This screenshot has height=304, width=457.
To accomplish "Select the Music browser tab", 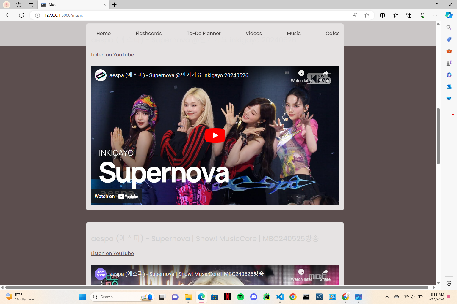I will click(73, 5).
